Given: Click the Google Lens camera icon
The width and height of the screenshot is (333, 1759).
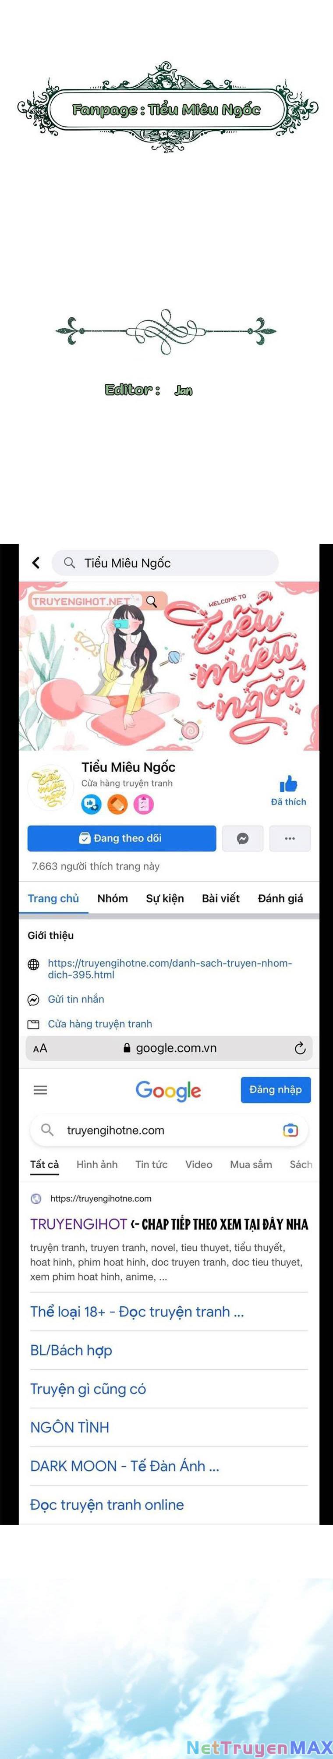Looking at the screenshot, I should [290, 1130].
